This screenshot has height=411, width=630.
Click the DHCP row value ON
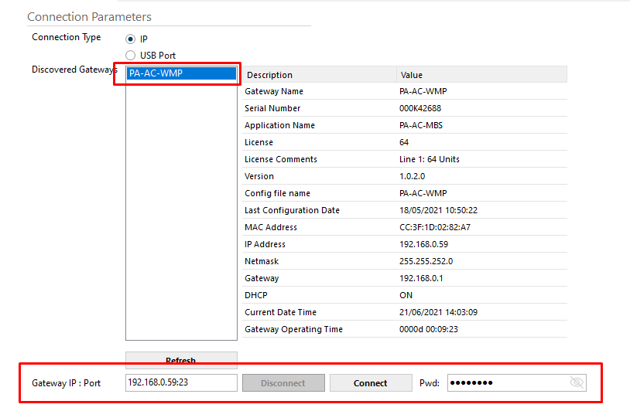click(x=406, y=295)
